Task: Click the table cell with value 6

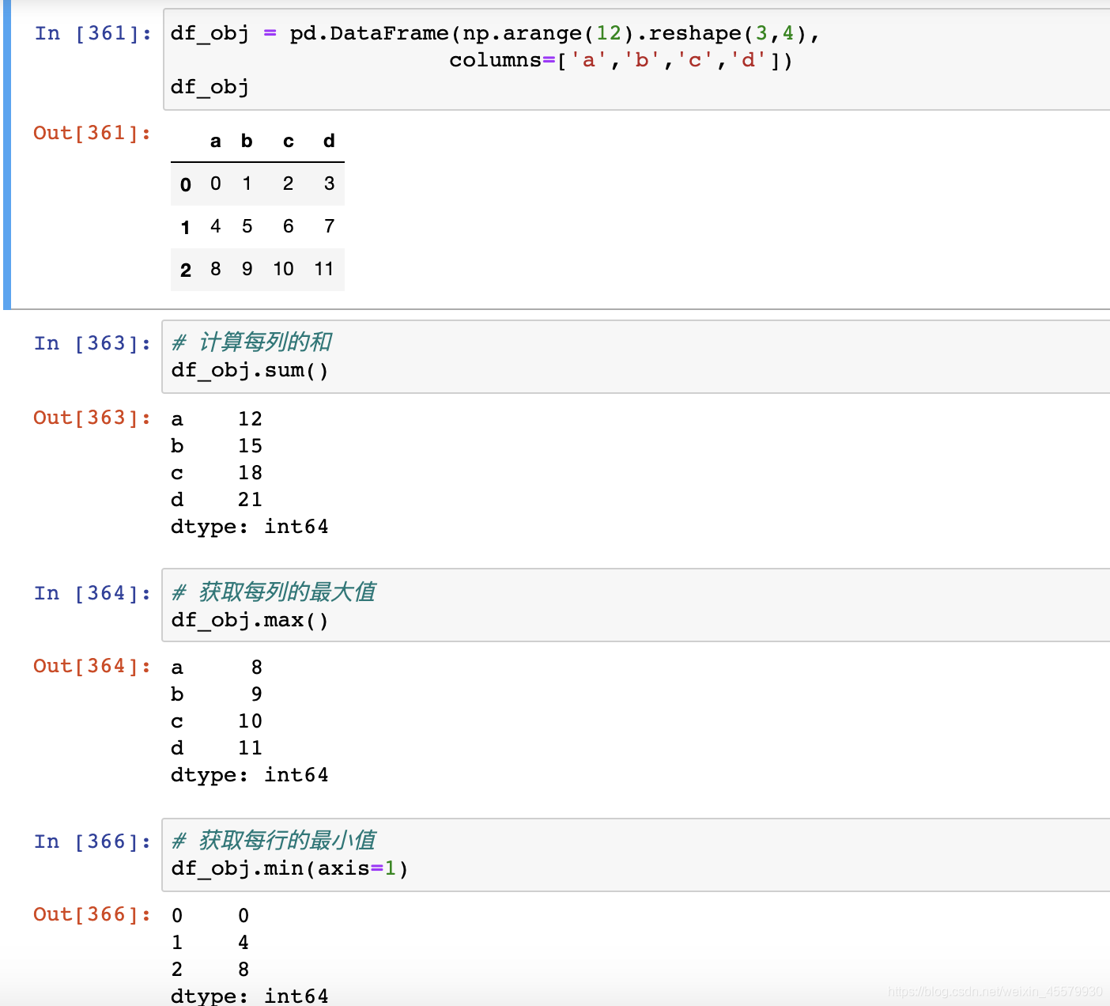Action: pos(289,226)
